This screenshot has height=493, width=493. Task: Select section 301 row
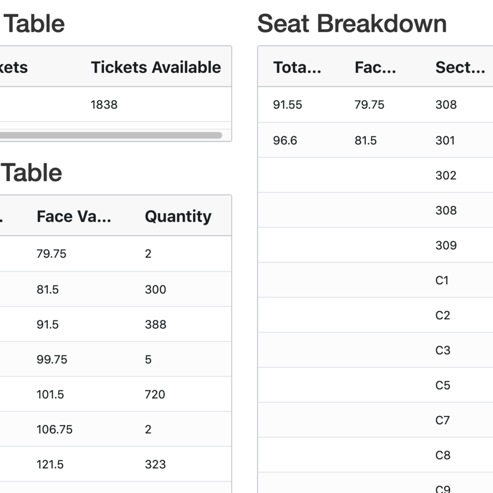point(445,141)
